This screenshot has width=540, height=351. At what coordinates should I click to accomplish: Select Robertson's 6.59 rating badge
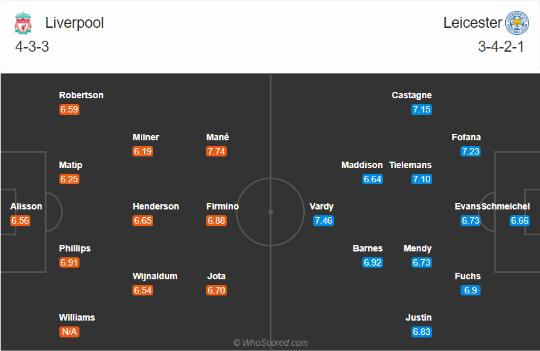pos(69,110)
